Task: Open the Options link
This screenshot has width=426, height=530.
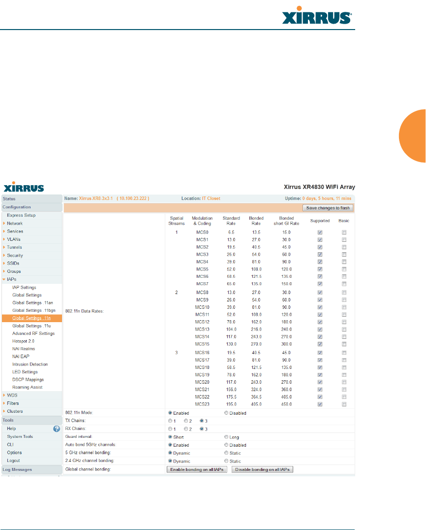Action: pos(14,453)
